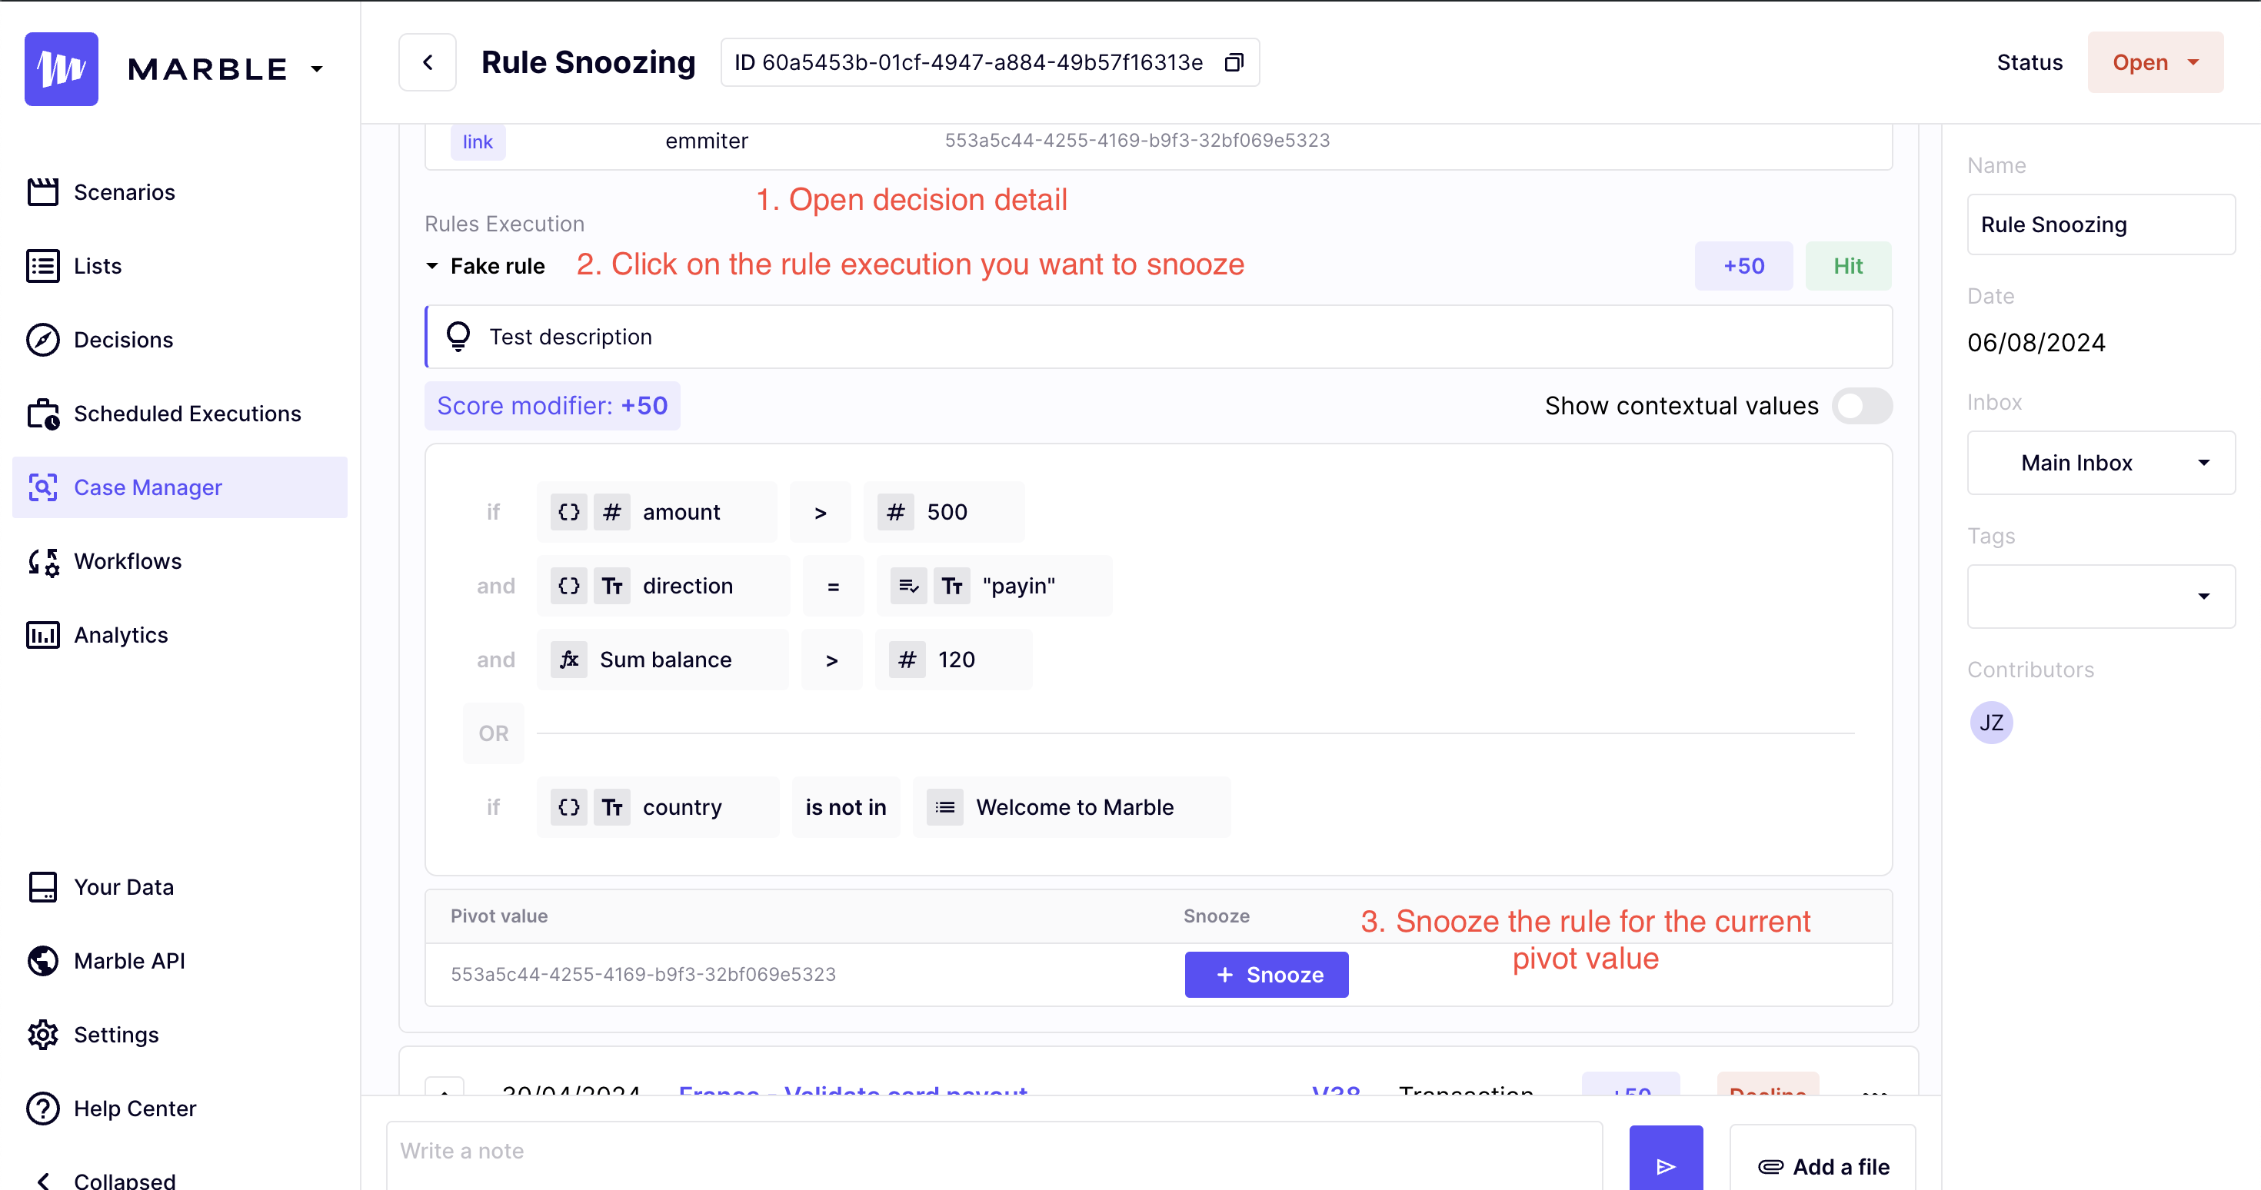Click the direction field operand
Viewport: 2261px width, 1190px height.
coord(663,585)
